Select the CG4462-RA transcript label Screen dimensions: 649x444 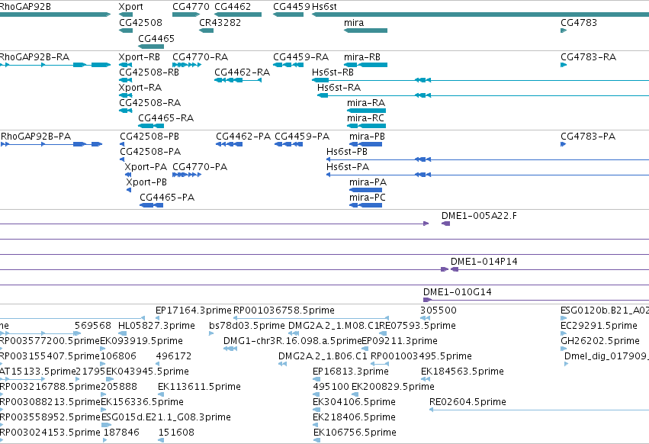click(x=242, y=72)
